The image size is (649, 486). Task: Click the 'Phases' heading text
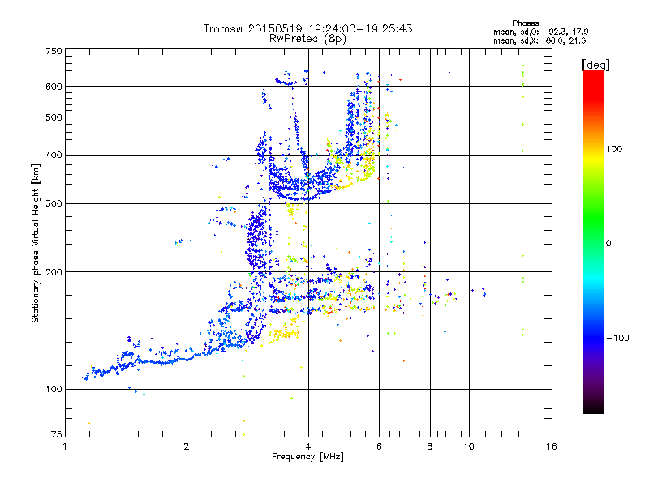point(525,23)
